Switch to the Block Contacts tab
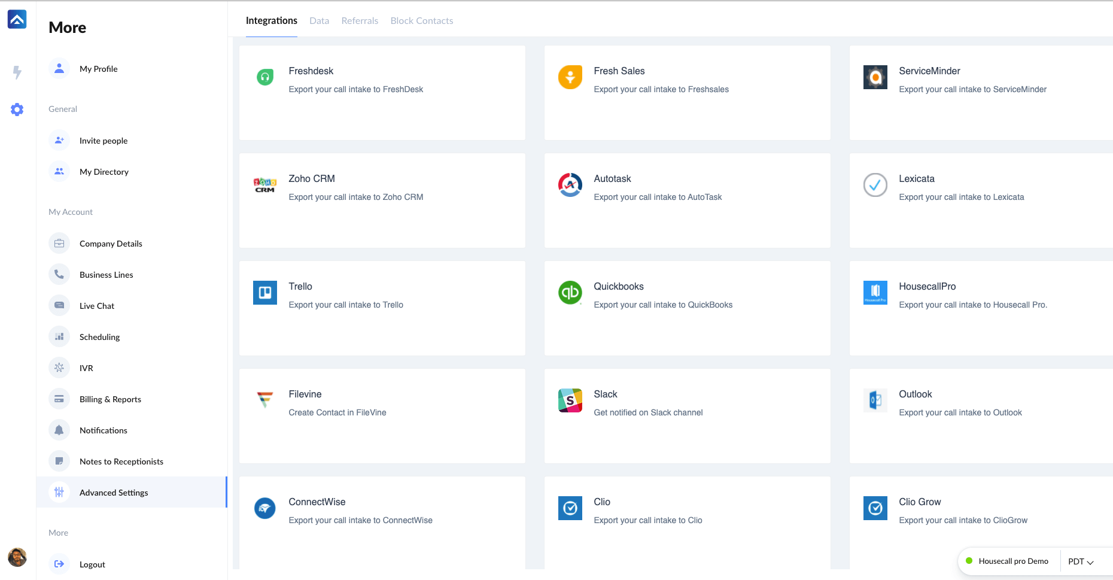Image resolution: width=1113 pixels, height=580 pixels. (x=422, y=20)
